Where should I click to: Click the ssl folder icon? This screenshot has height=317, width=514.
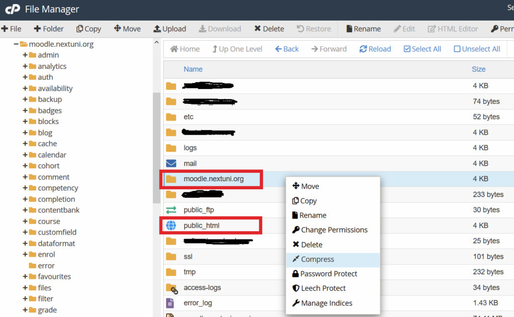pos(171,256)
